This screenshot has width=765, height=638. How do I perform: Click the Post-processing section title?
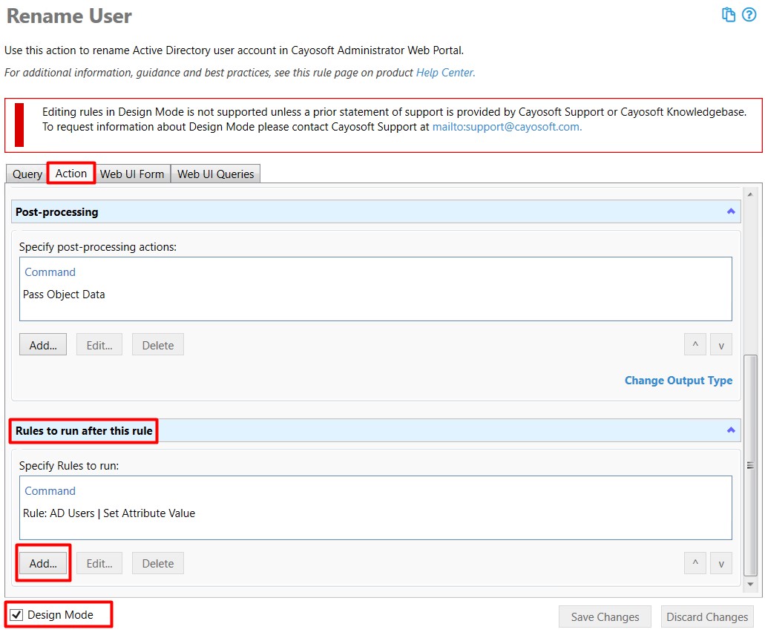tap(56, 211)
